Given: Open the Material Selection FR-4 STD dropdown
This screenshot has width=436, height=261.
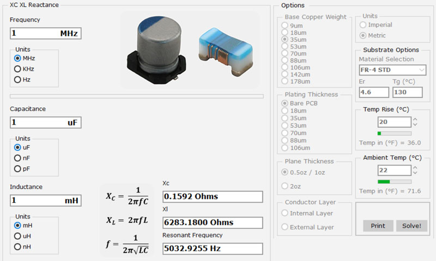Looking at the screenshot, I should 392,70.
